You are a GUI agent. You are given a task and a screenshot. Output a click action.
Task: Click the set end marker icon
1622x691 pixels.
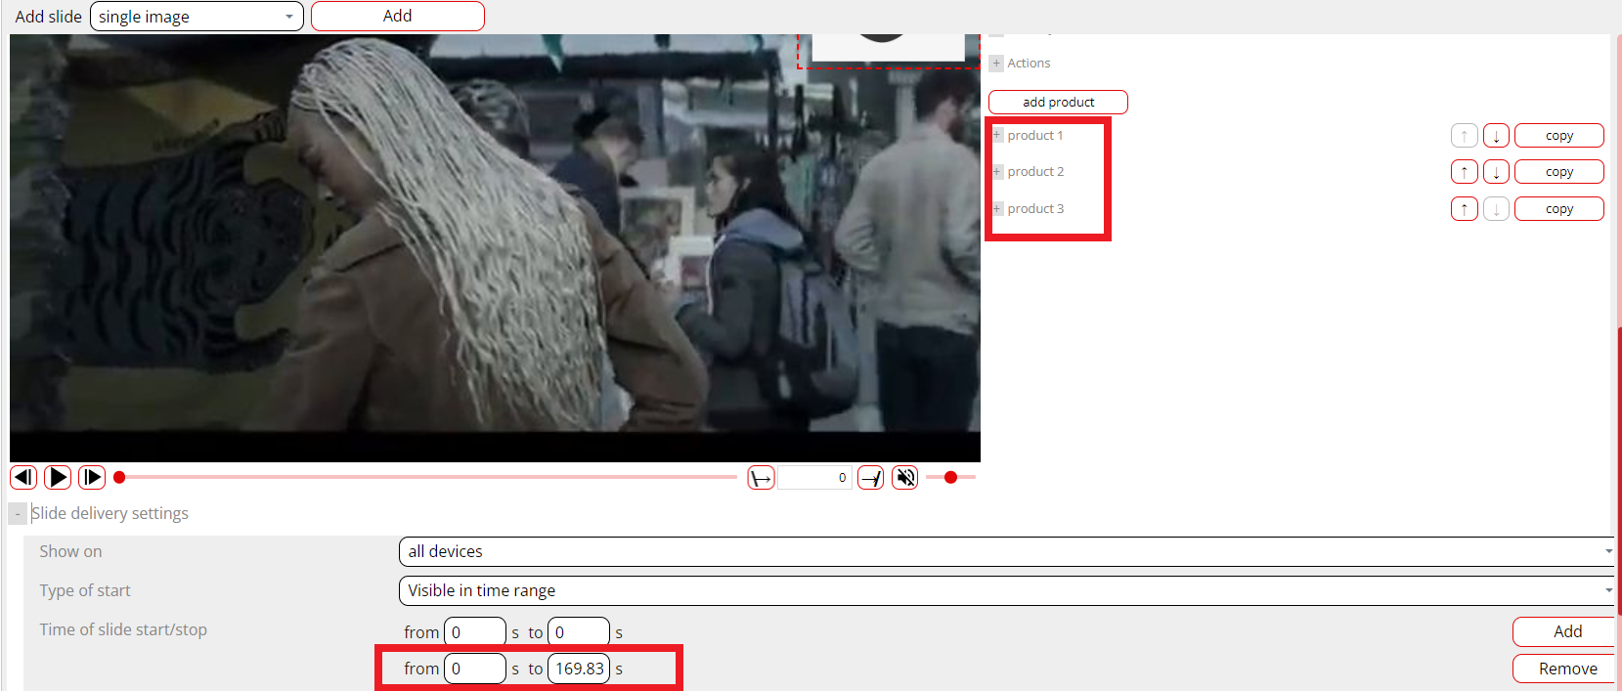pos(870,478)
